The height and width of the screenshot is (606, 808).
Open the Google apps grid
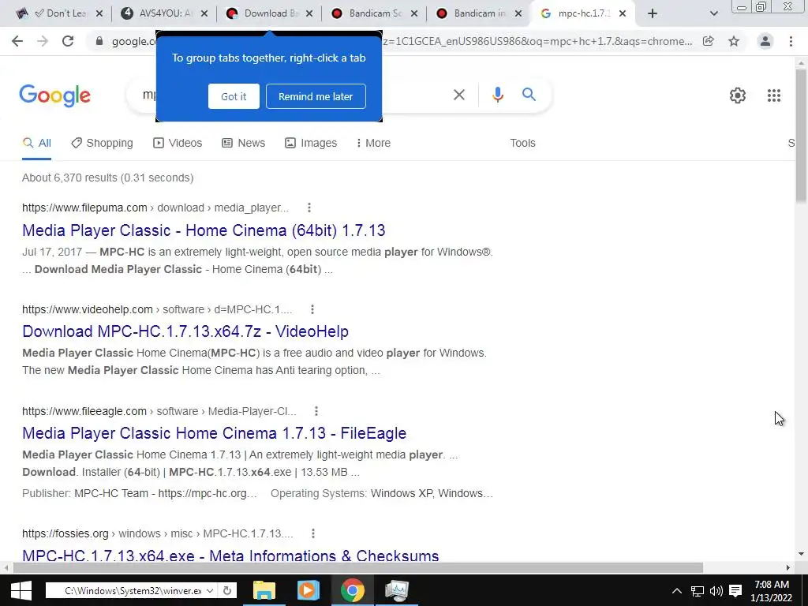pos(773,95)
